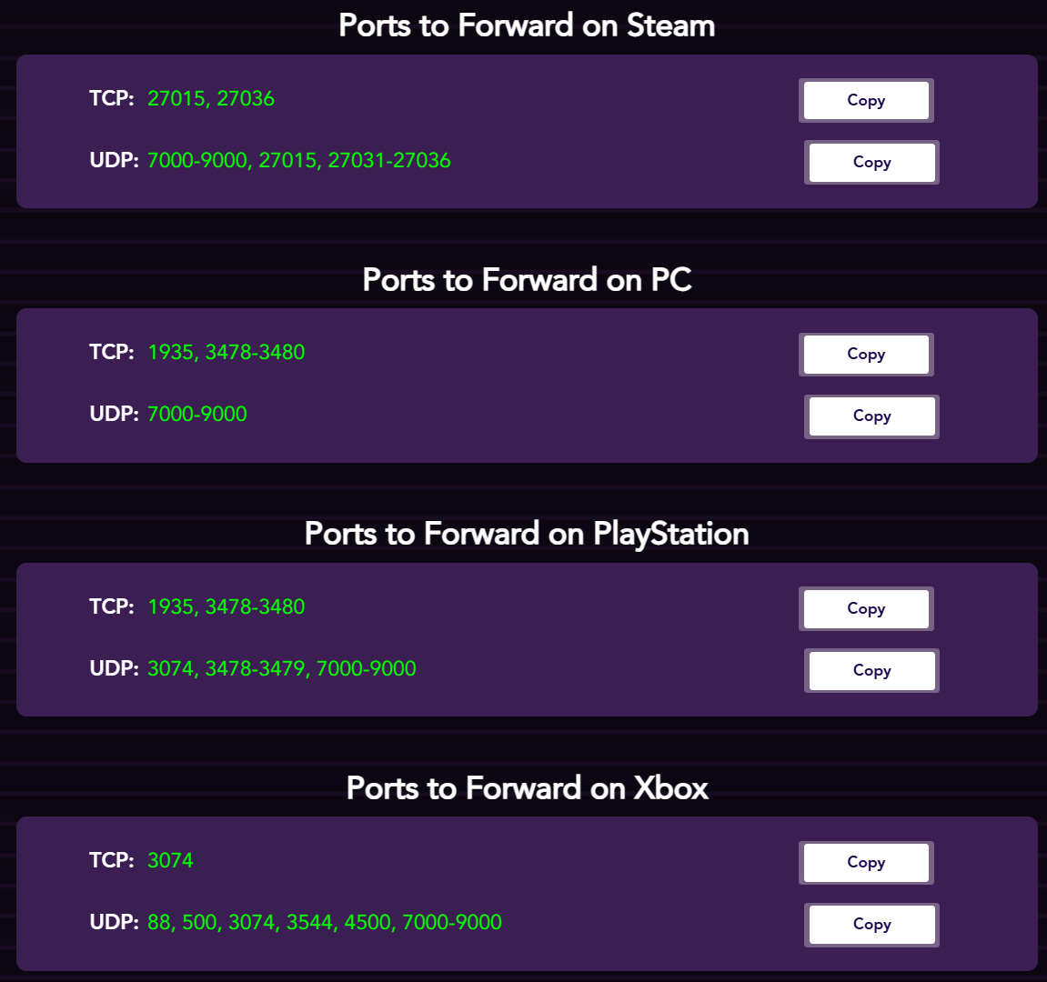Copy Steam TCP ports 27015, 27036
Screen dimensions: 1047x982
pyautogui.click(x=866, y=100)
